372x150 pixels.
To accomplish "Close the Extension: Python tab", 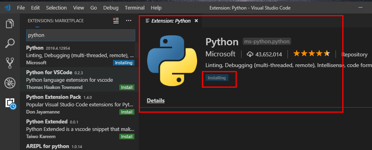I will [x=196, y=21].
